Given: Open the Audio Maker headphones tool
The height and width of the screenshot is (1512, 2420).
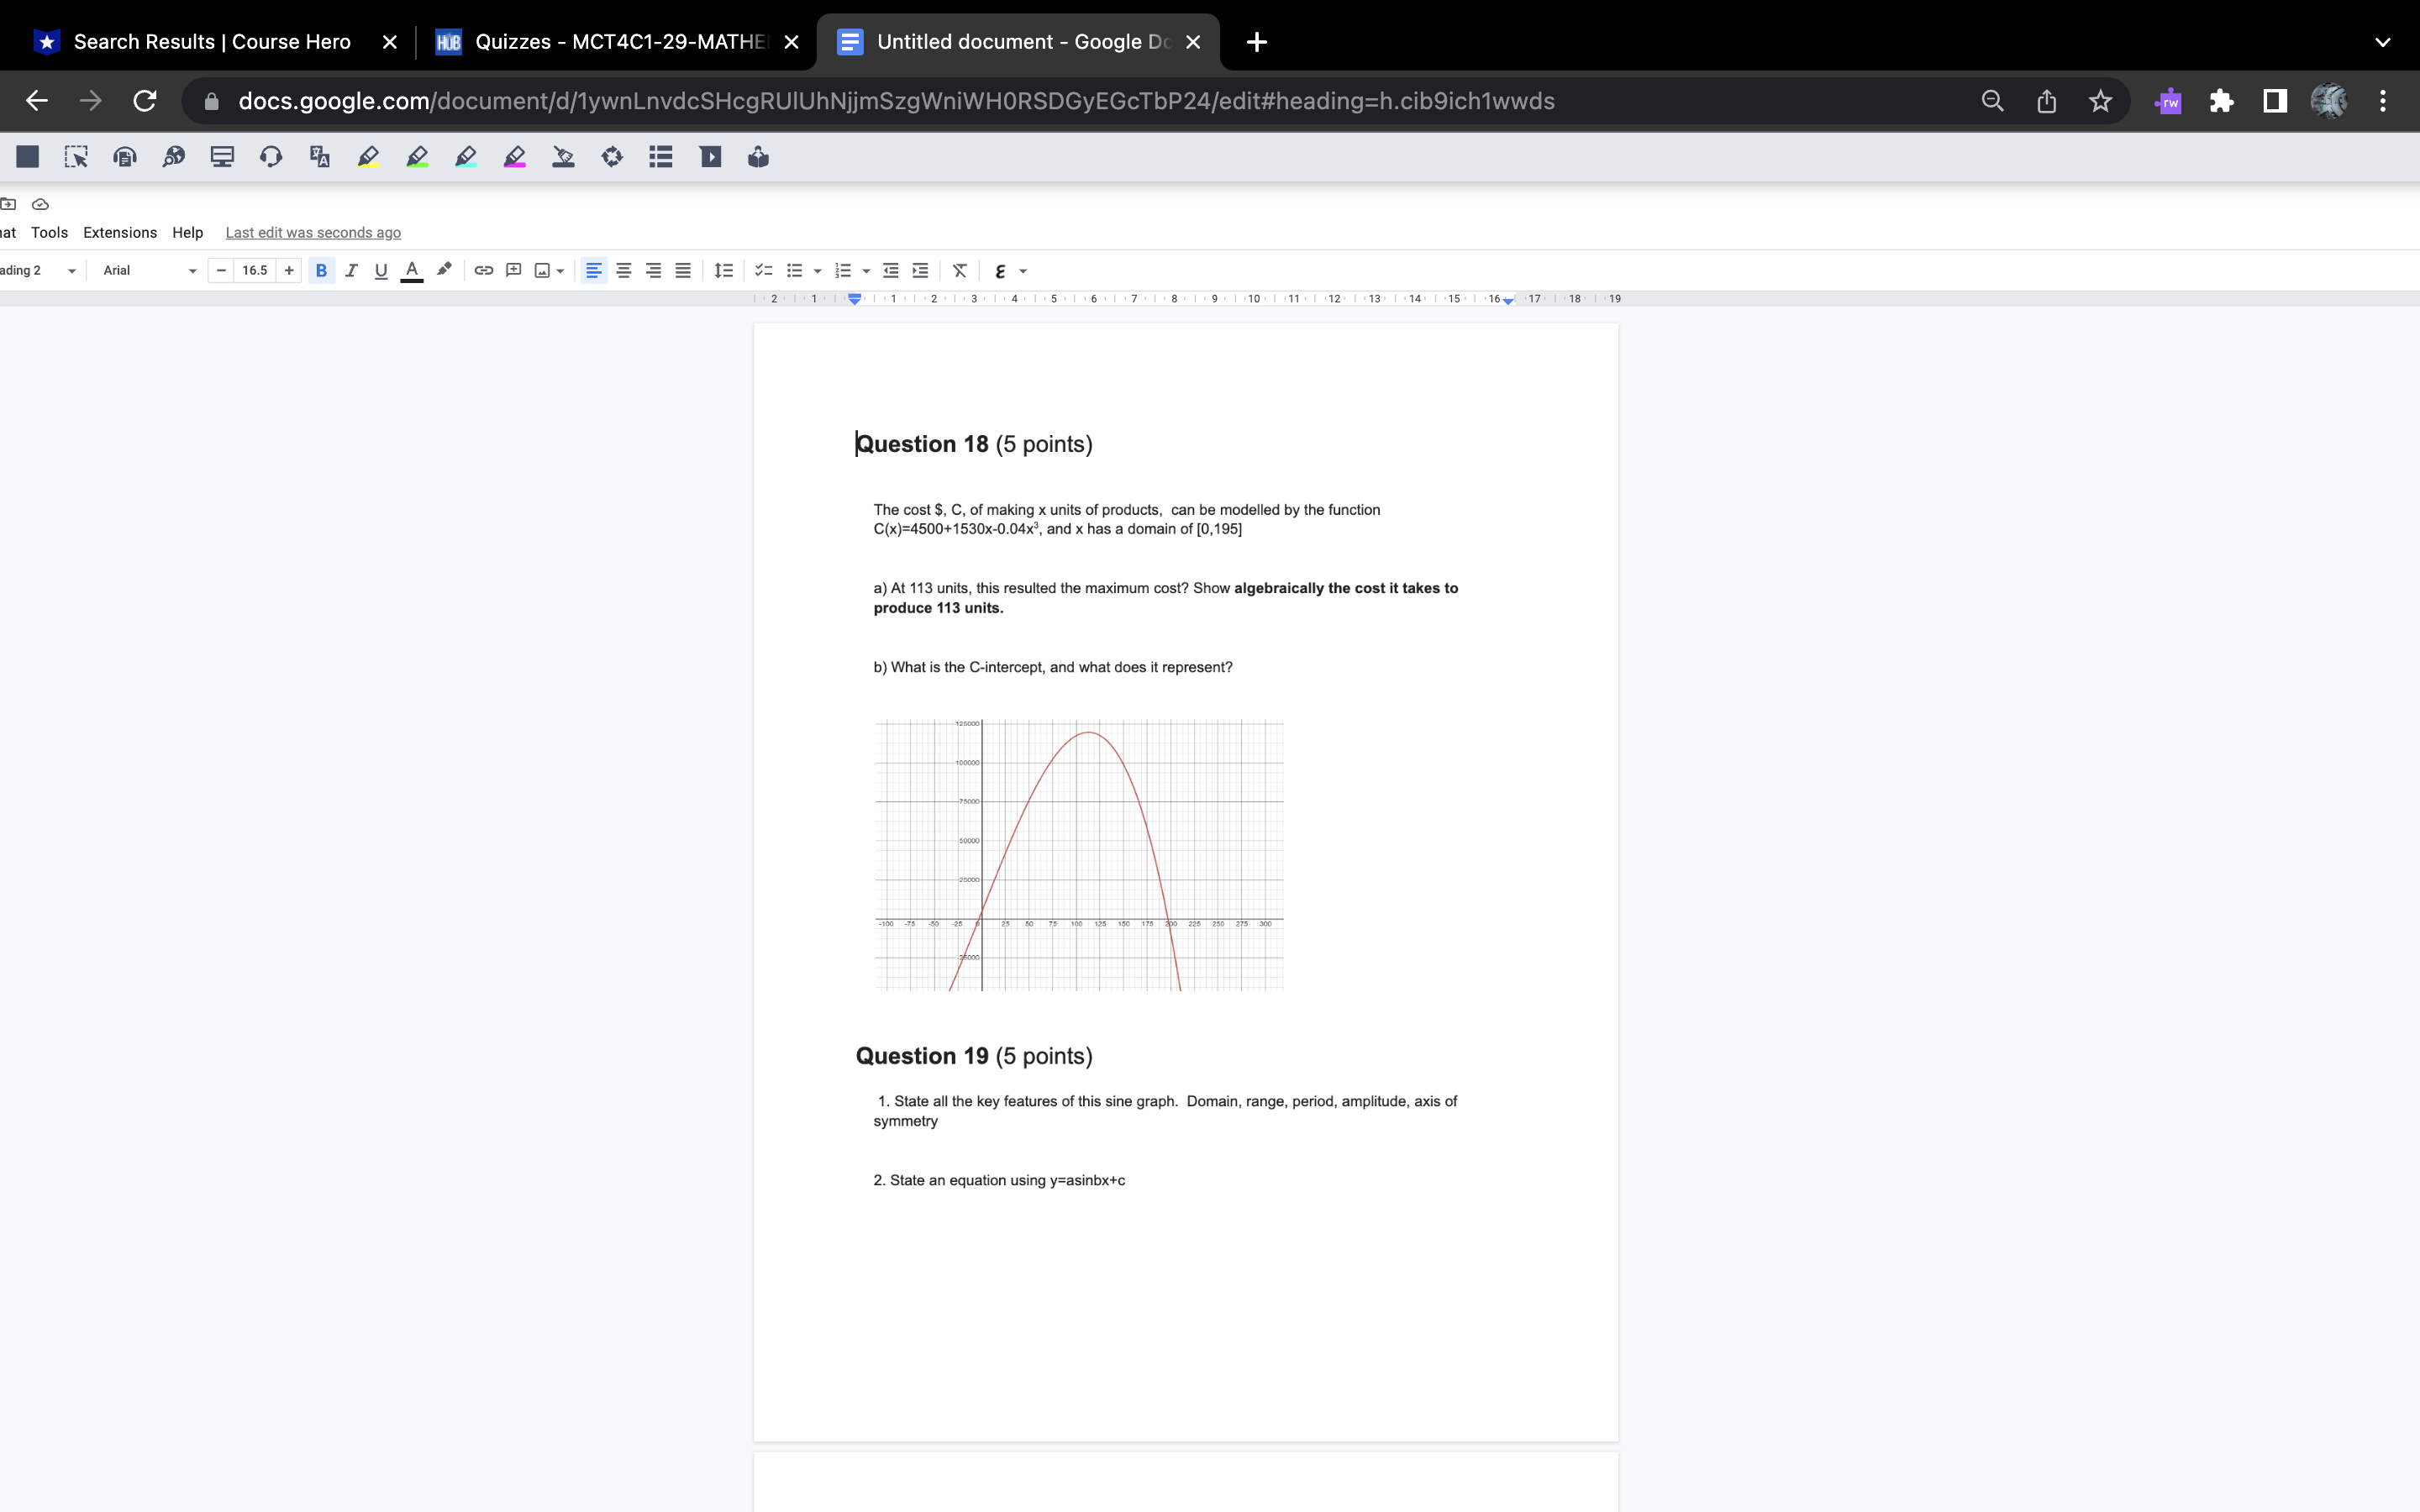Looking at the screenshot, I should click(x=270, y=157).
